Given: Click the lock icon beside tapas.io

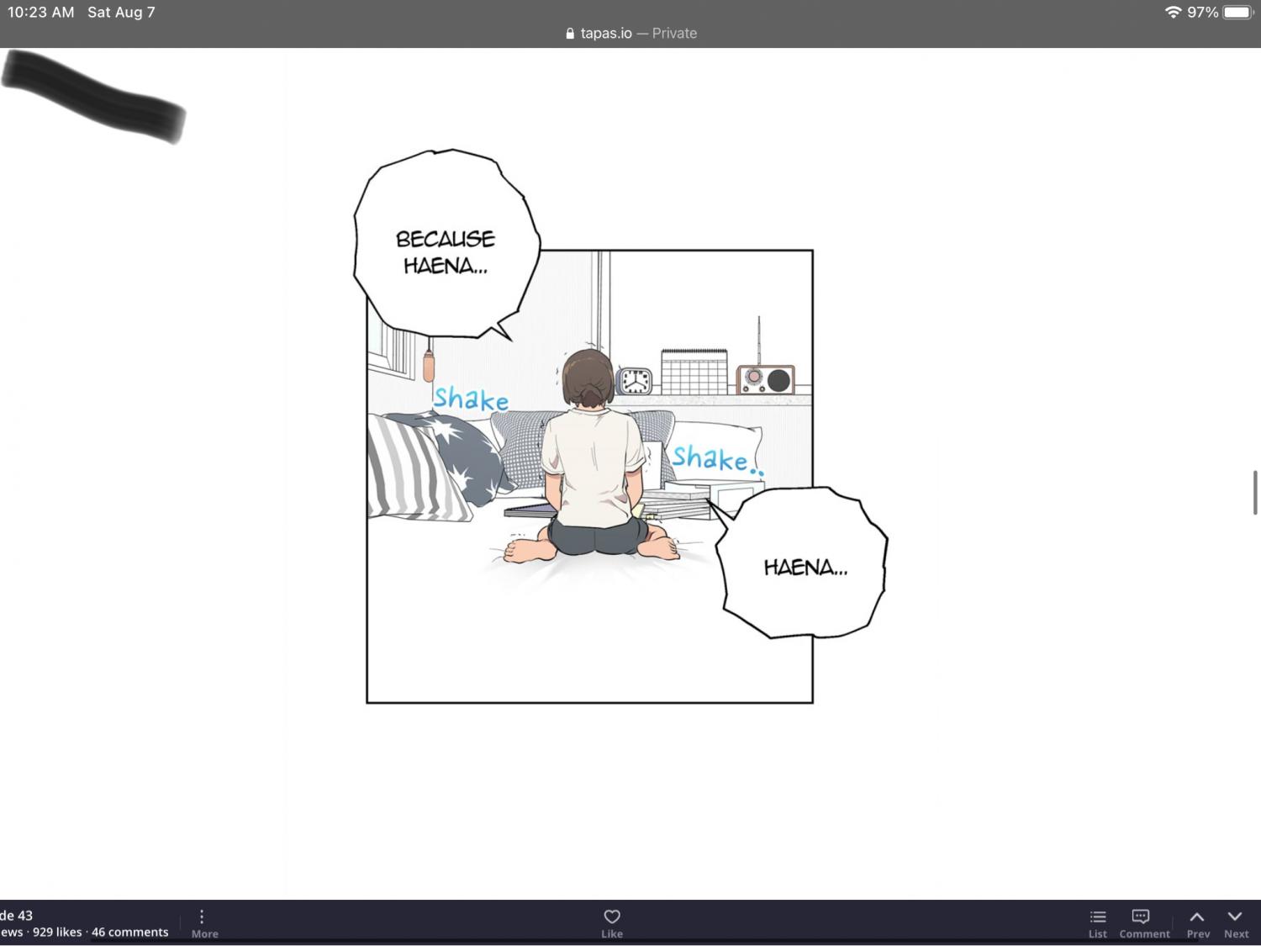Looking at the screenshot, I should (x=570, y=34).
